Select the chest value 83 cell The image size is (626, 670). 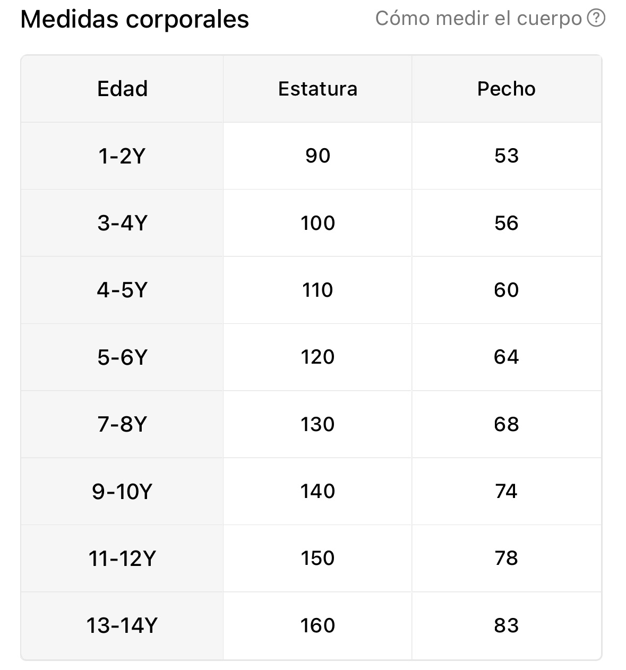(507, 625)
